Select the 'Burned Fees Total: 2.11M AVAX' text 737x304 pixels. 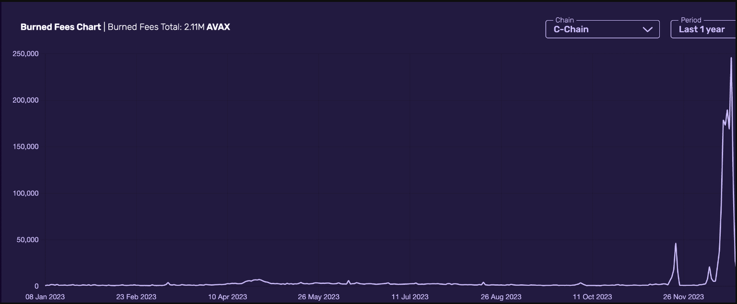tap(169, 27)
